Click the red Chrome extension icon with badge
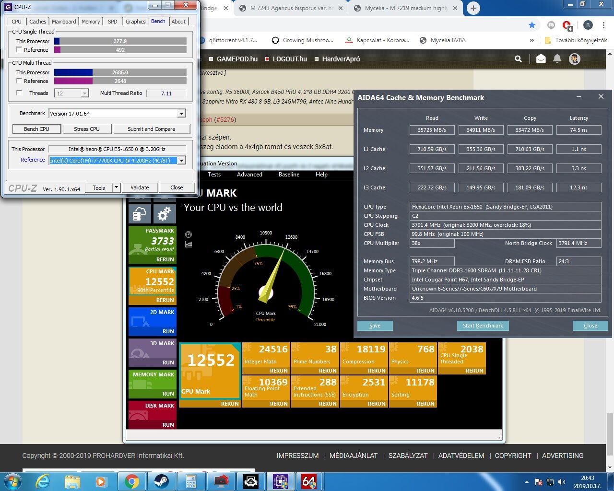Screen dimensions: 614x491 coord(567,25)
